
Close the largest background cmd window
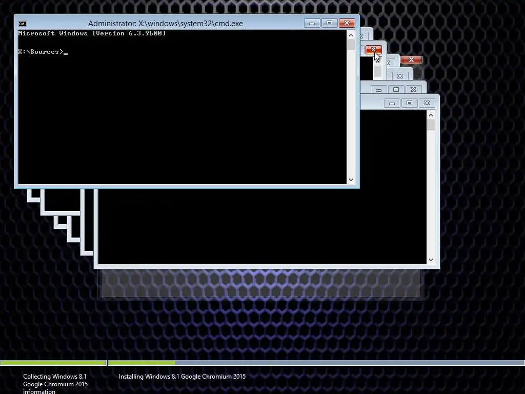tap(427, 103)
